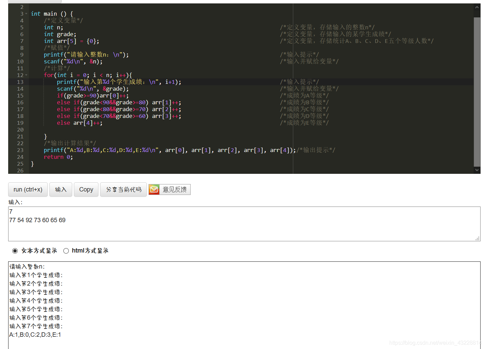Click the 输入 button
The width and height of the screenshot is (485, 349).
(x=61, y=189)
